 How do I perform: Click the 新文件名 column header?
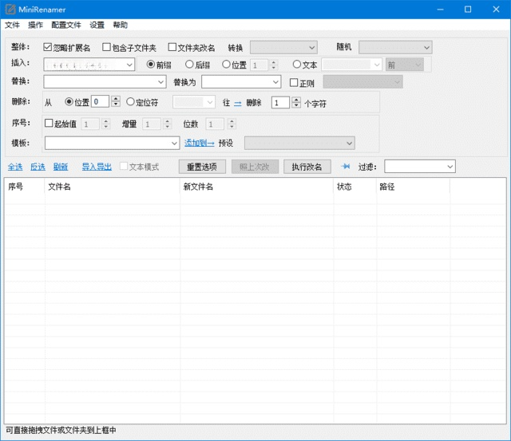tap(256, 187)
